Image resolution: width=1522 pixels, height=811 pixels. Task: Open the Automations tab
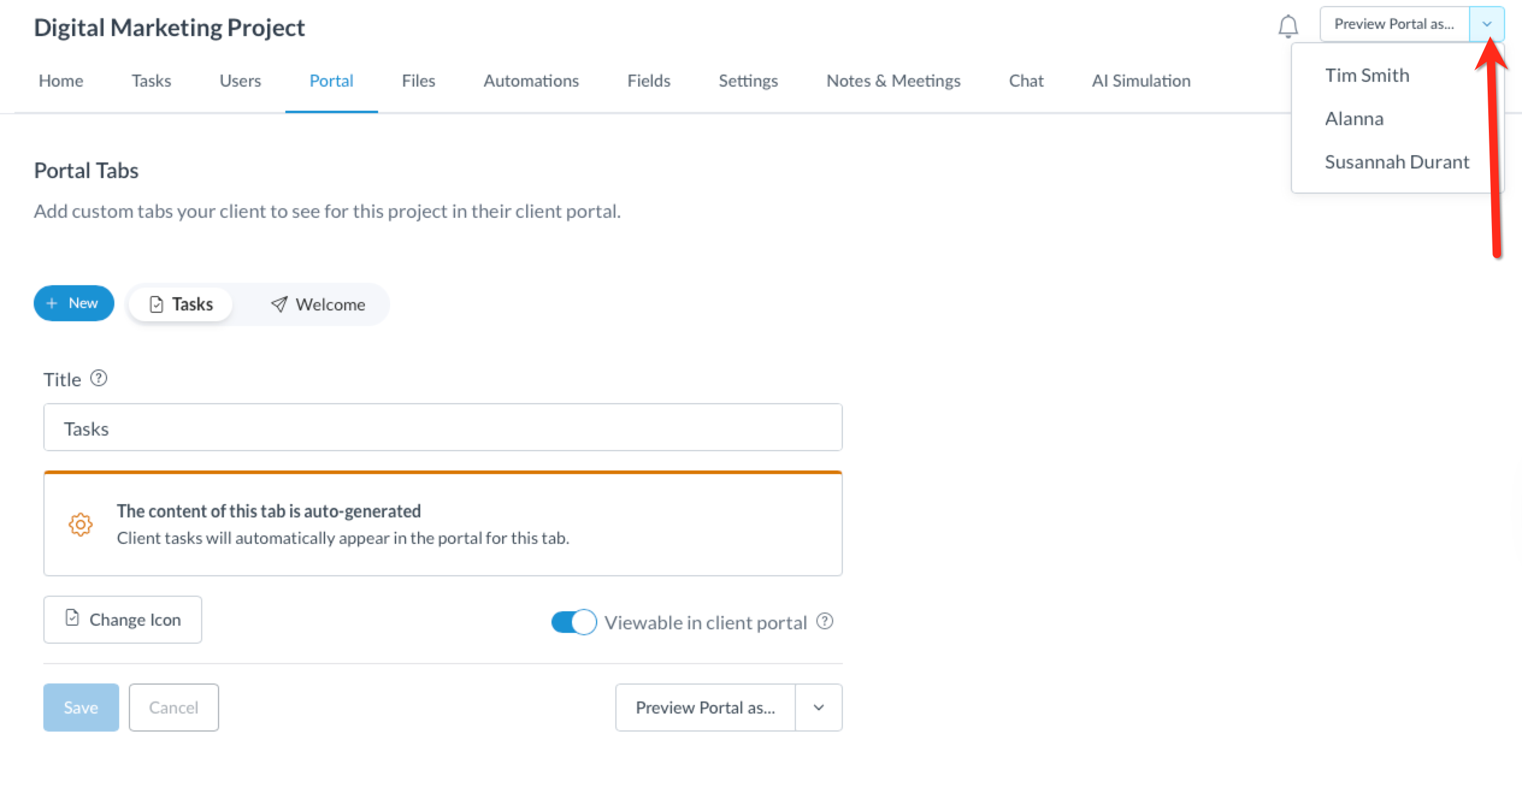[531, 81]
